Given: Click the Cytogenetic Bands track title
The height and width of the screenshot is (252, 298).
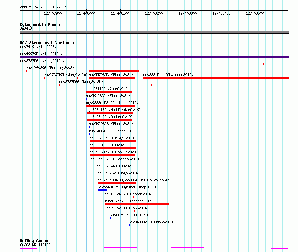Looking at the screenshot, I should click(x=40, y=25).
